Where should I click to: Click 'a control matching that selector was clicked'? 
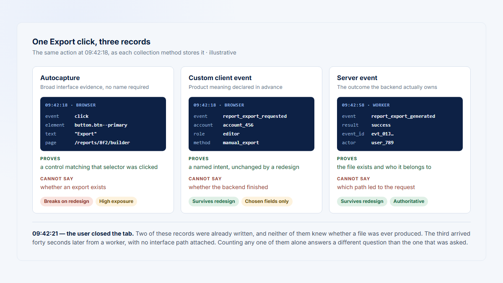99,167
